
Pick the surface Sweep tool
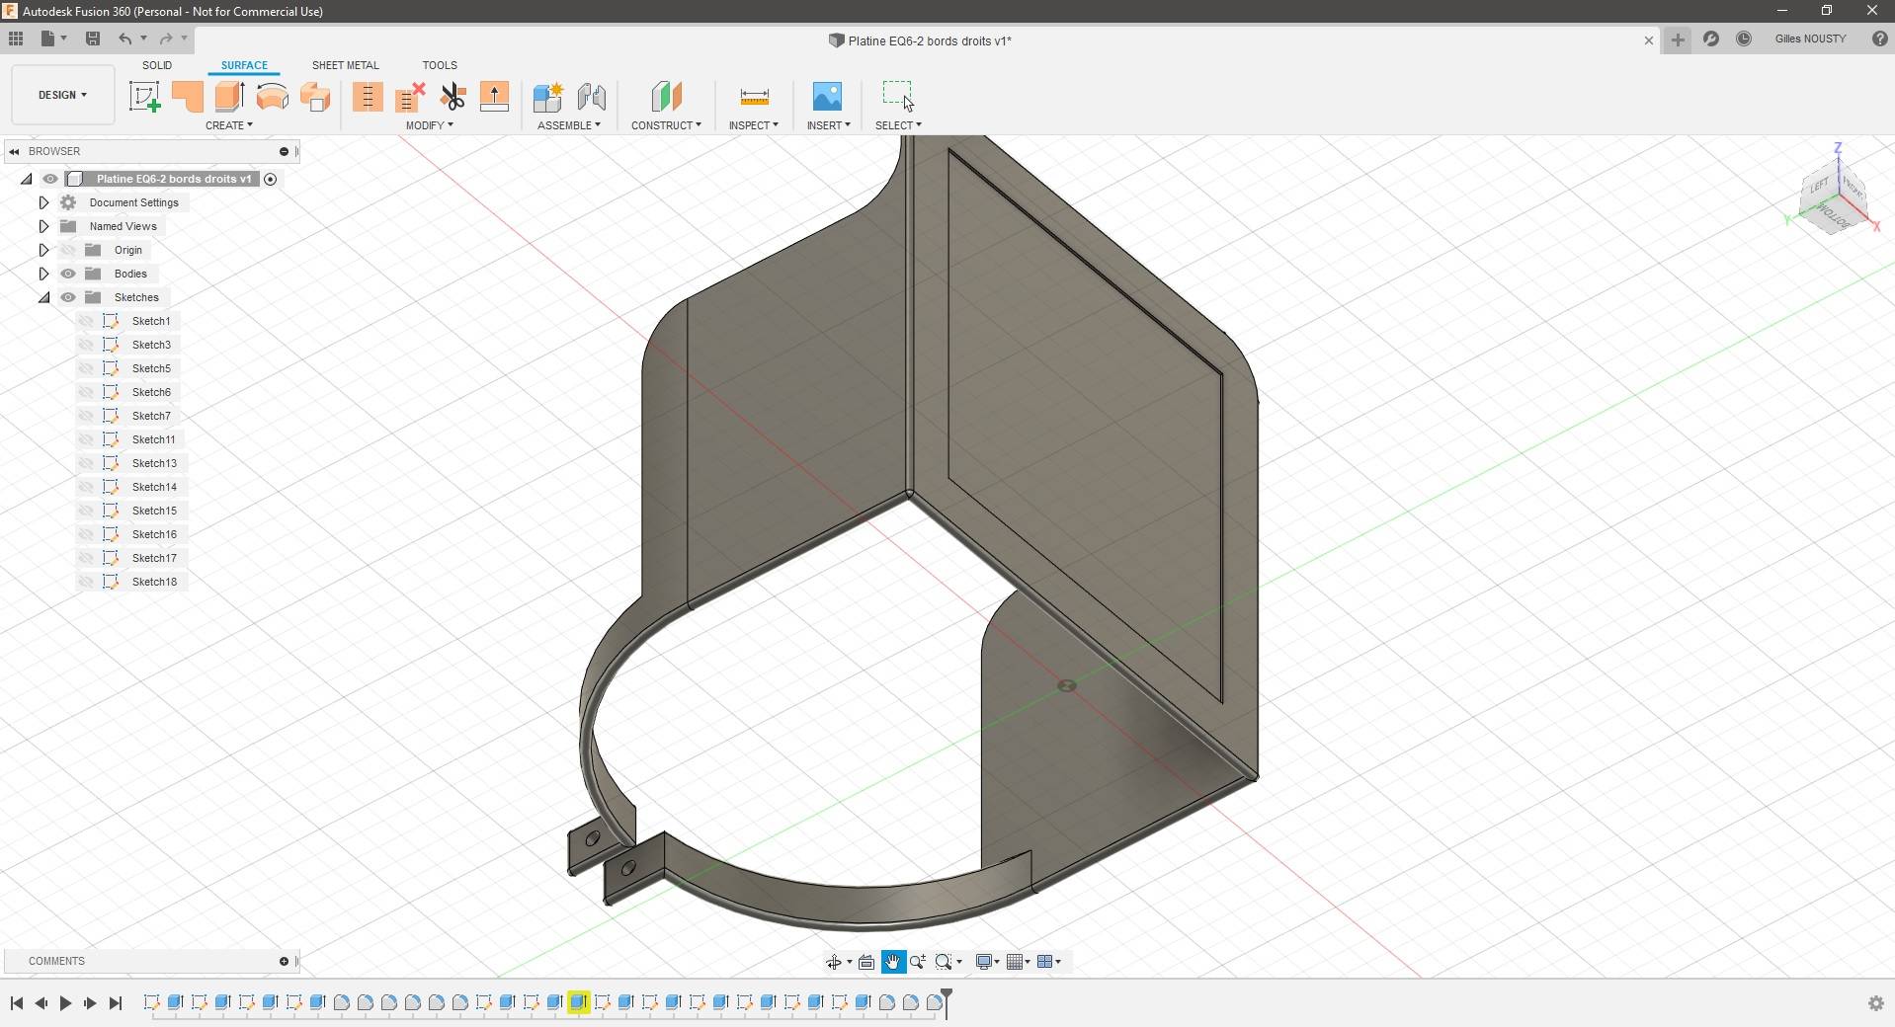[315, 97]
